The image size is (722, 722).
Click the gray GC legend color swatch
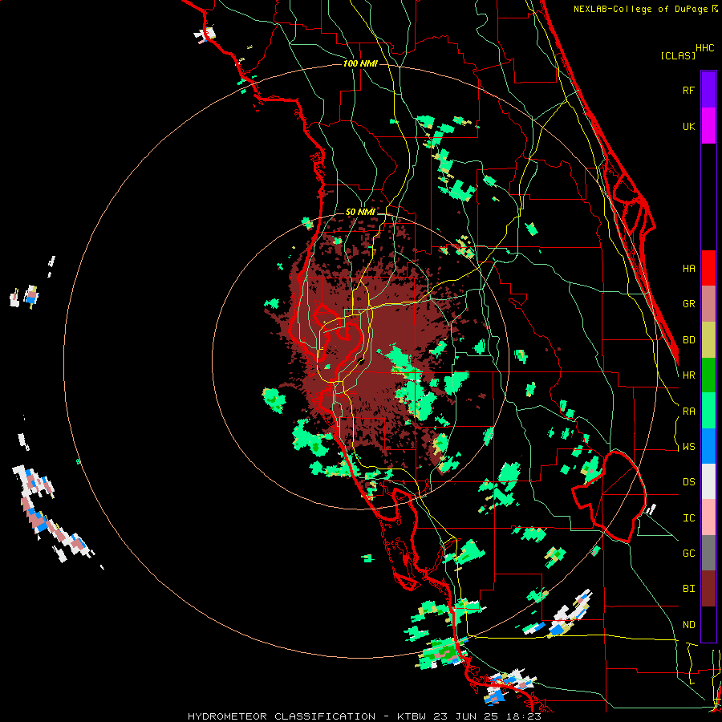click(708, 553)
